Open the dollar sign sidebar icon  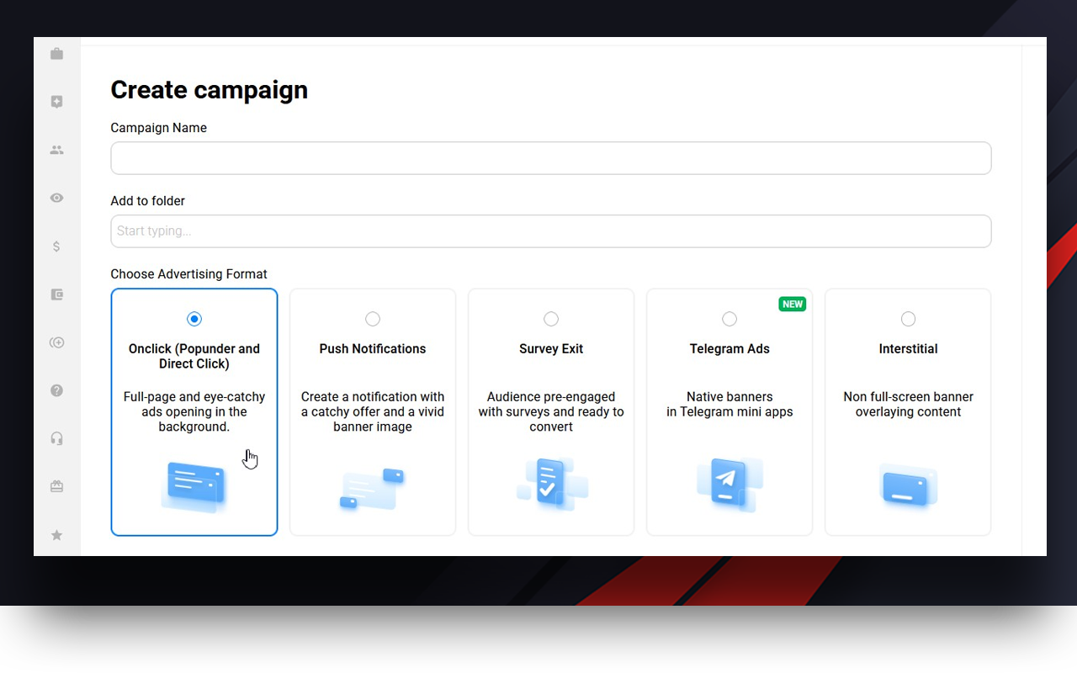click(x=56, y=246)
